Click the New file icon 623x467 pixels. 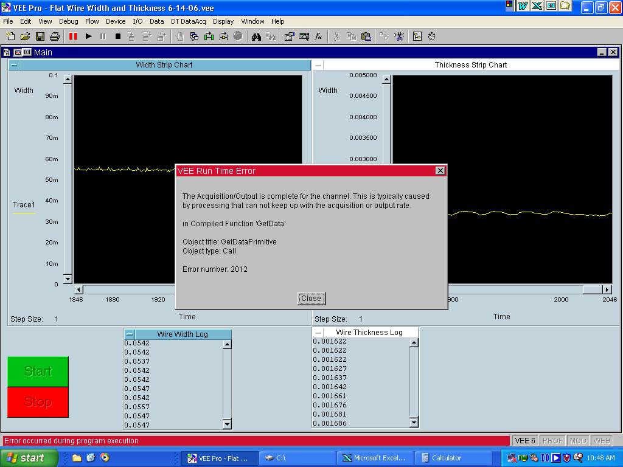(x=10, y=36)
